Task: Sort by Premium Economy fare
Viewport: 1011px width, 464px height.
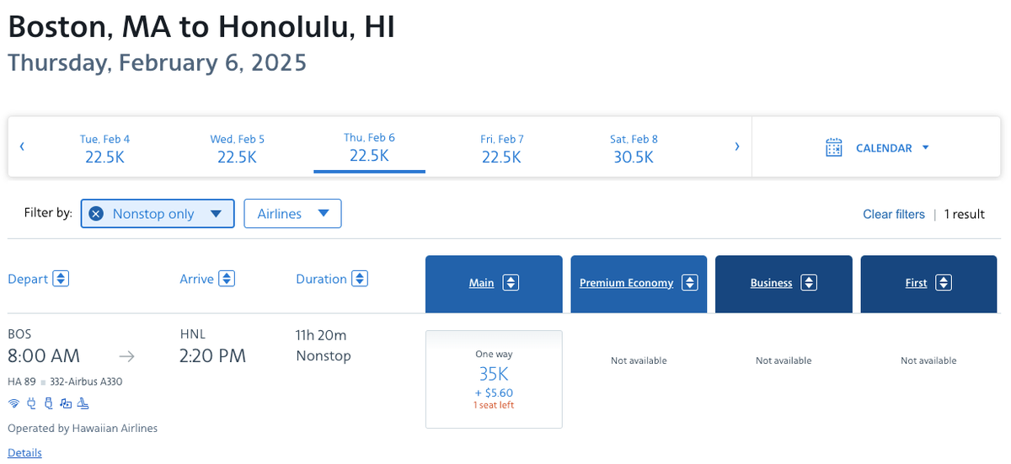Action: pos(690,284)
